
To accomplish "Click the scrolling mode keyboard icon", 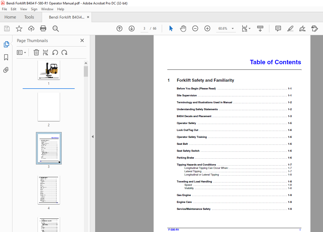I will (x=260, y=29).
